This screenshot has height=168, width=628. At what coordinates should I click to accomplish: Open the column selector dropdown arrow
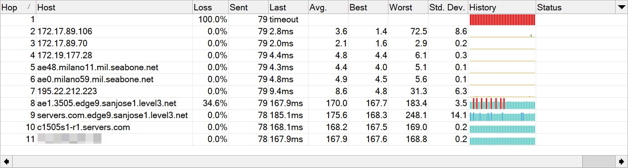pos(622,7)
